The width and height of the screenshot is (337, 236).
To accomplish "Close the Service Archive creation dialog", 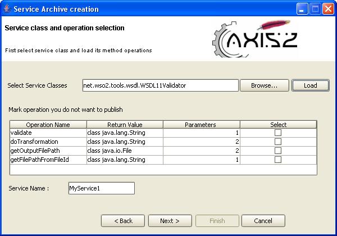I will (327, 9).
